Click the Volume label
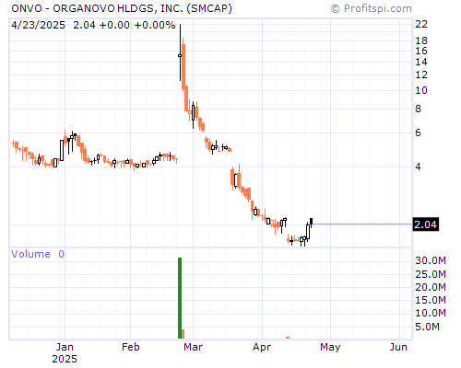The height and width of the screenshot is (368, 461). click(30, 254)
